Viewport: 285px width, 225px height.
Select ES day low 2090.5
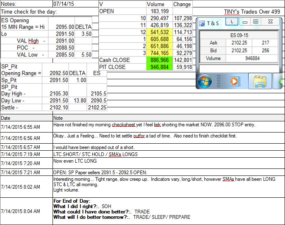pyautogui.click(x=97, y=100)
